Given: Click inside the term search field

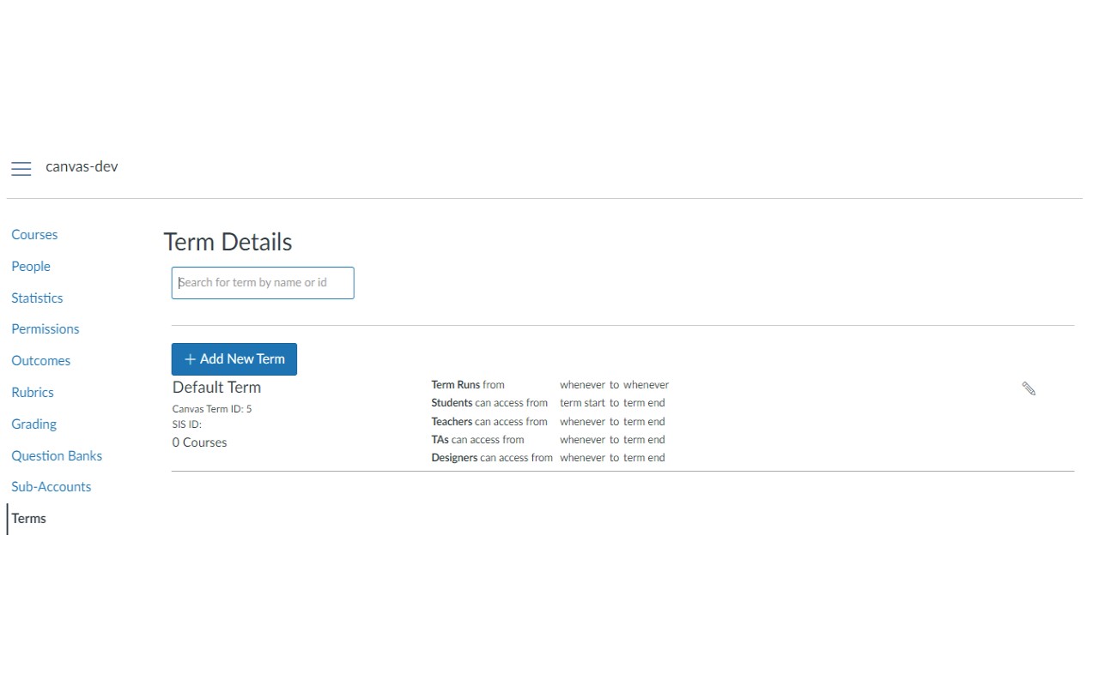Looking at the screenshot, I should tap(262, 282).
